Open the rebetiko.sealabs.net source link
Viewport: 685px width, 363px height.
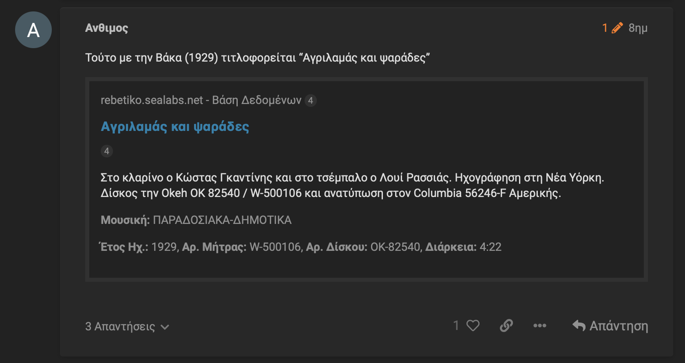coord(201,100)
